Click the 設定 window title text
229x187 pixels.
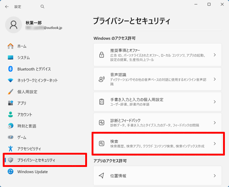click(x=18, y=7)
